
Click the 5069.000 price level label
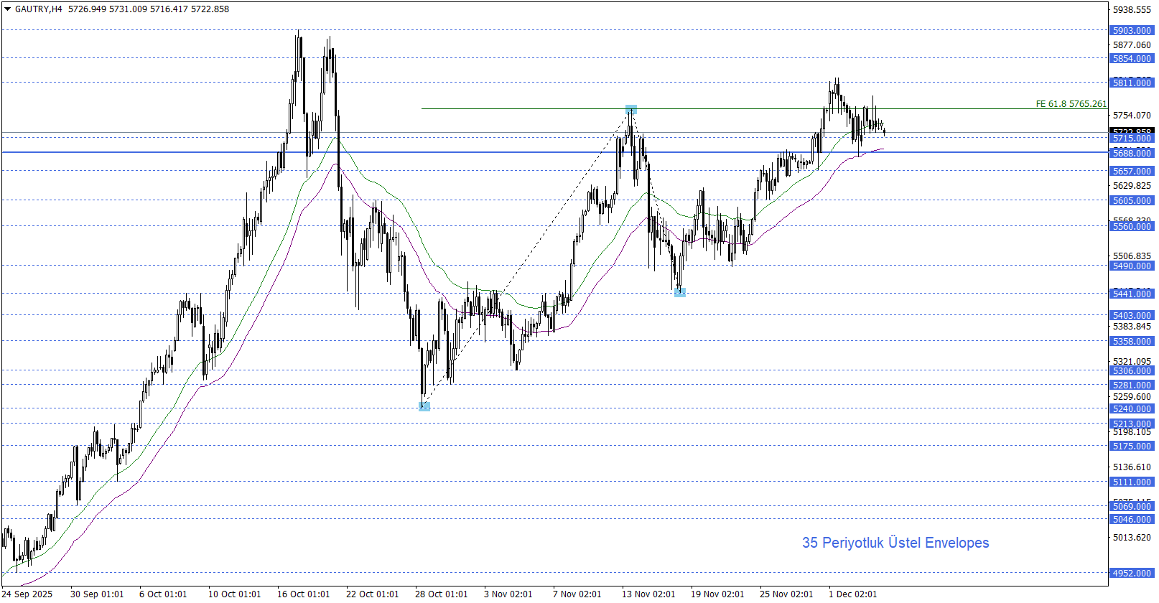pyautogui.click(x=1132, y=507)
